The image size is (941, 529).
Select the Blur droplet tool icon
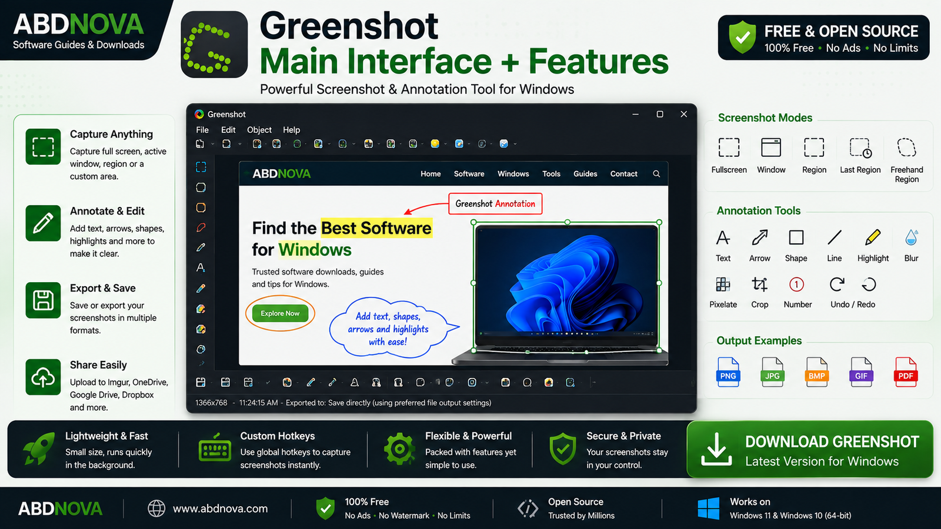[x=911, y=237]
